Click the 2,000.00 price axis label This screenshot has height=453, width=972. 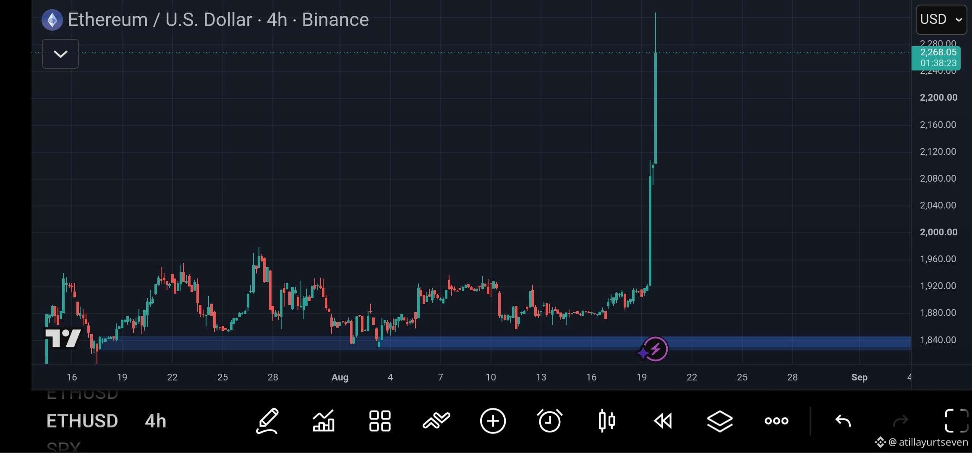[x=938, y=232]
